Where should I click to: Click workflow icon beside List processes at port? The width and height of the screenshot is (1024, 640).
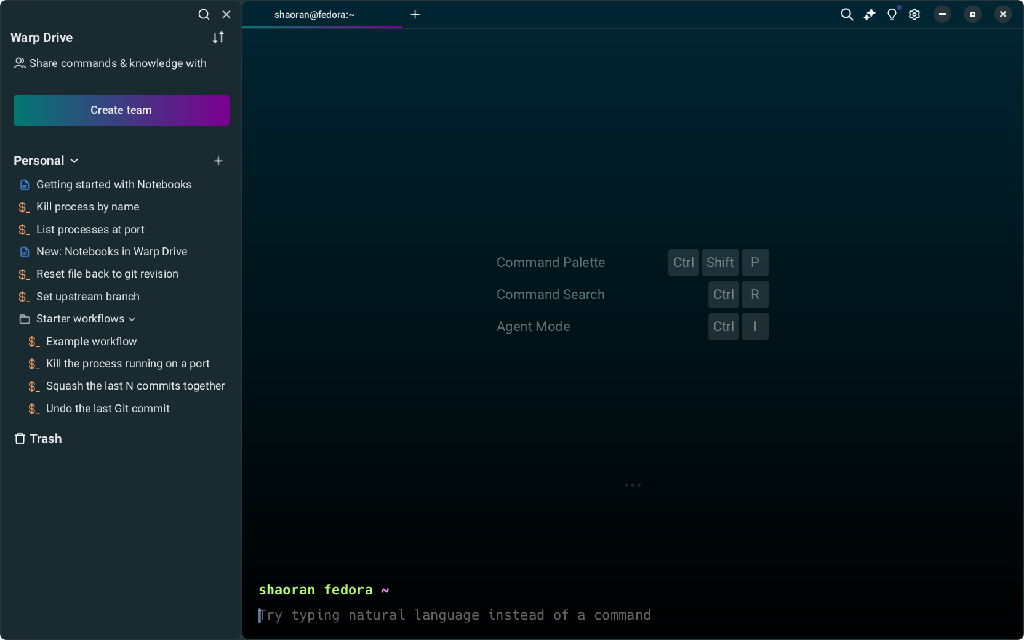point(24,230)
